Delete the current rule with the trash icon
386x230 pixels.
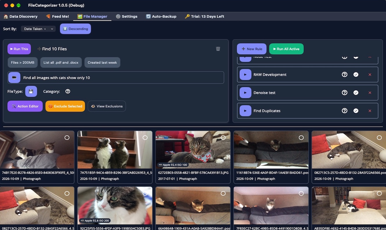pos(218,49)
